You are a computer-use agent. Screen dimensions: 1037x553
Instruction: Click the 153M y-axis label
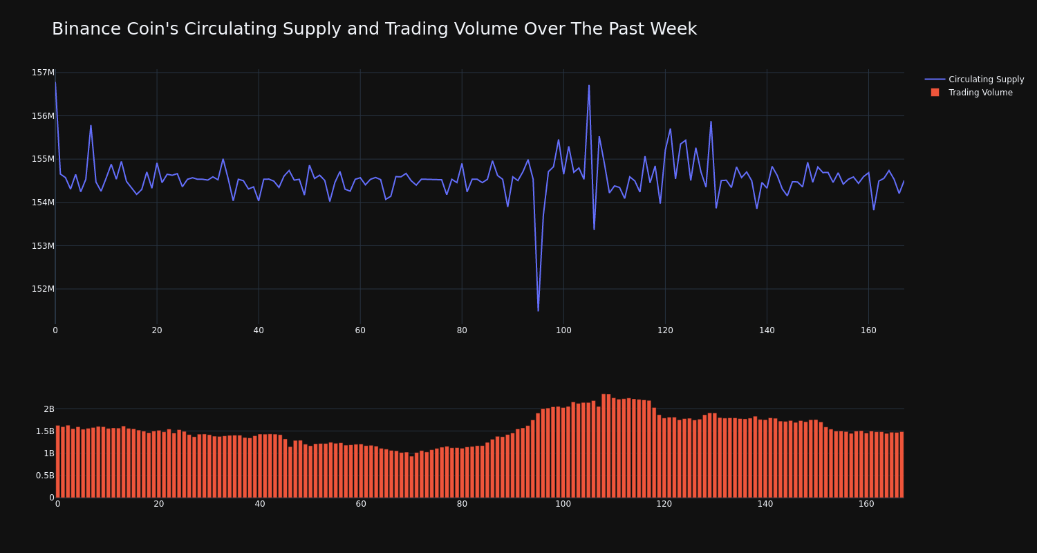(43, 245)
